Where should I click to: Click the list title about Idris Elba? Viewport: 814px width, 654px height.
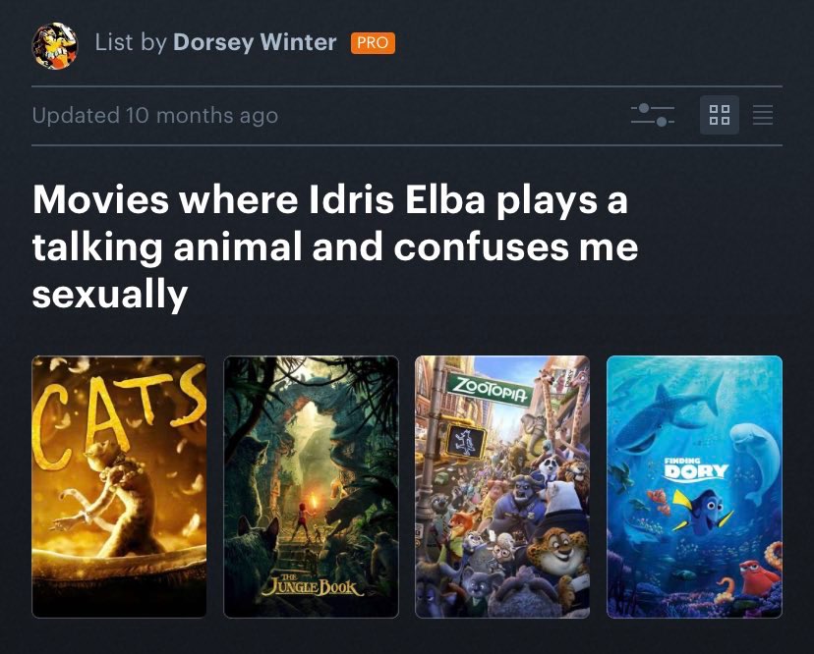point(335,246)
